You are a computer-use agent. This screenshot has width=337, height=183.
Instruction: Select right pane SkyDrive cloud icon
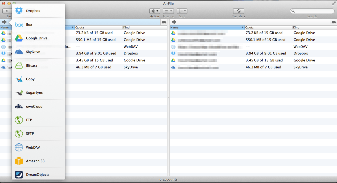pos(173,67)
